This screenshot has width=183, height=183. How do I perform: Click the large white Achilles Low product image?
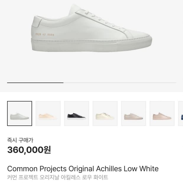91,30
